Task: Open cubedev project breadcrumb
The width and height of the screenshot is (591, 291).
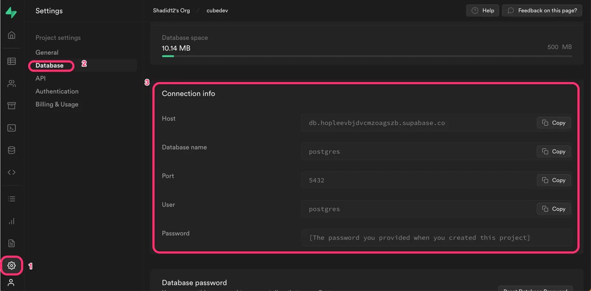Action: coord(217,10)
